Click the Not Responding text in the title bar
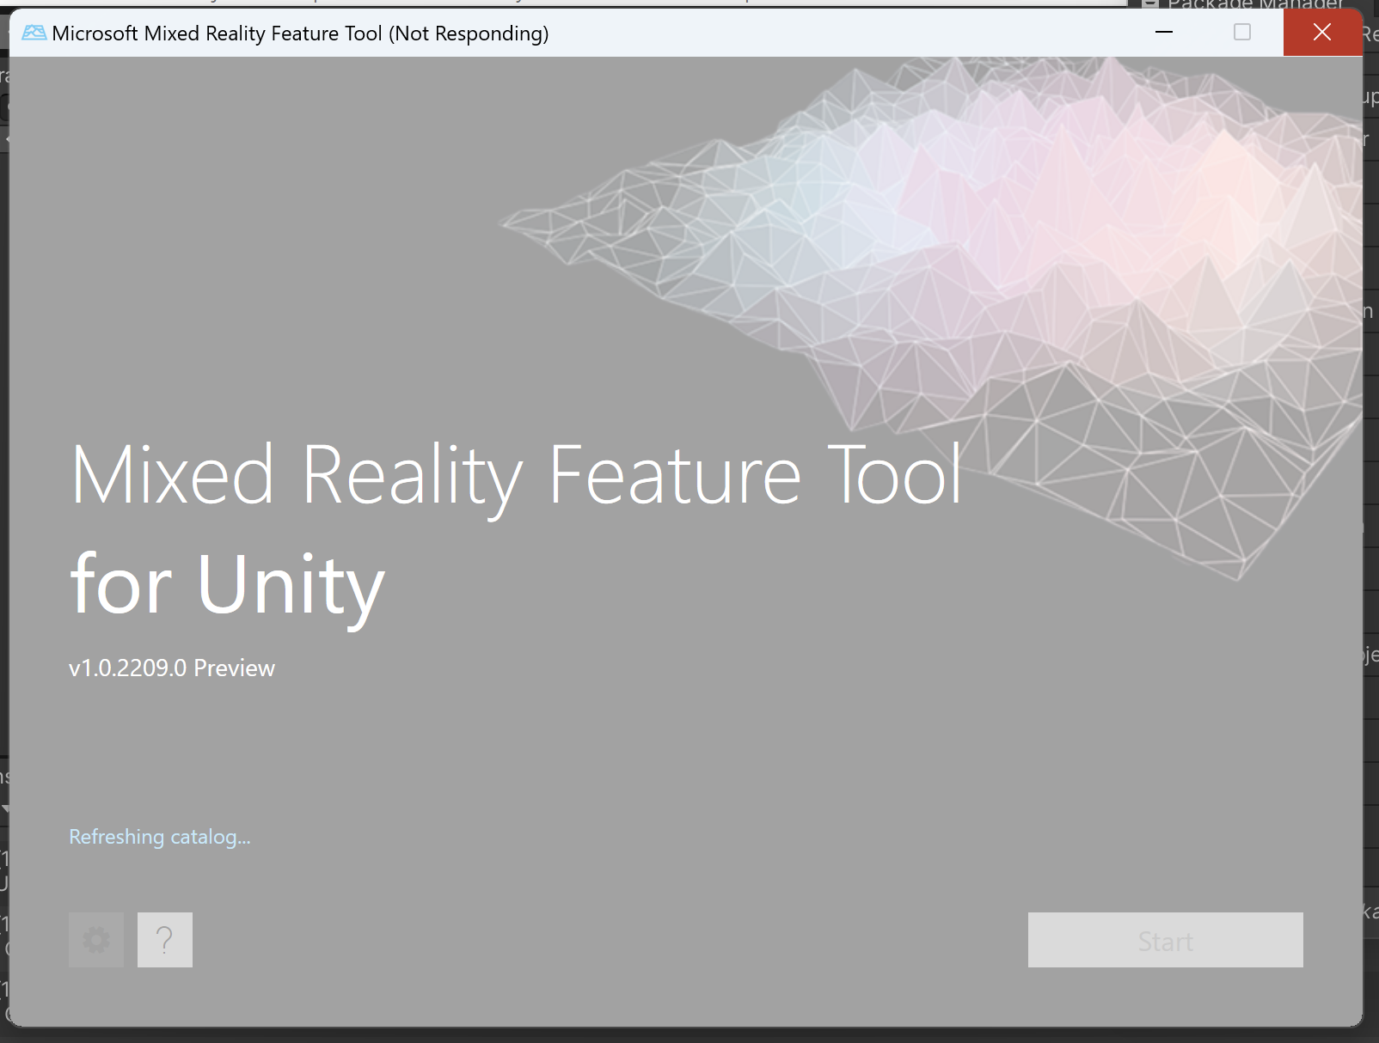1379x1043 pixels. 469,33
